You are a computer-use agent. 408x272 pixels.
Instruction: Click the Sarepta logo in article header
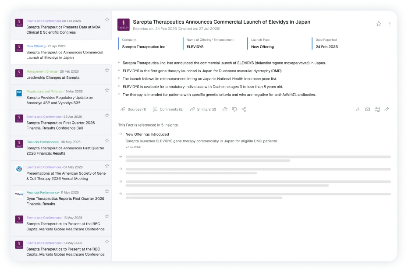(124, 25)
